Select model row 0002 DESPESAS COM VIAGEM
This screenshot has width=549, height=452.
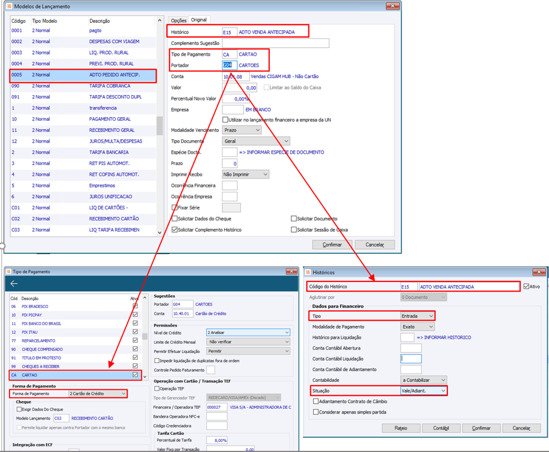(83, 42)
